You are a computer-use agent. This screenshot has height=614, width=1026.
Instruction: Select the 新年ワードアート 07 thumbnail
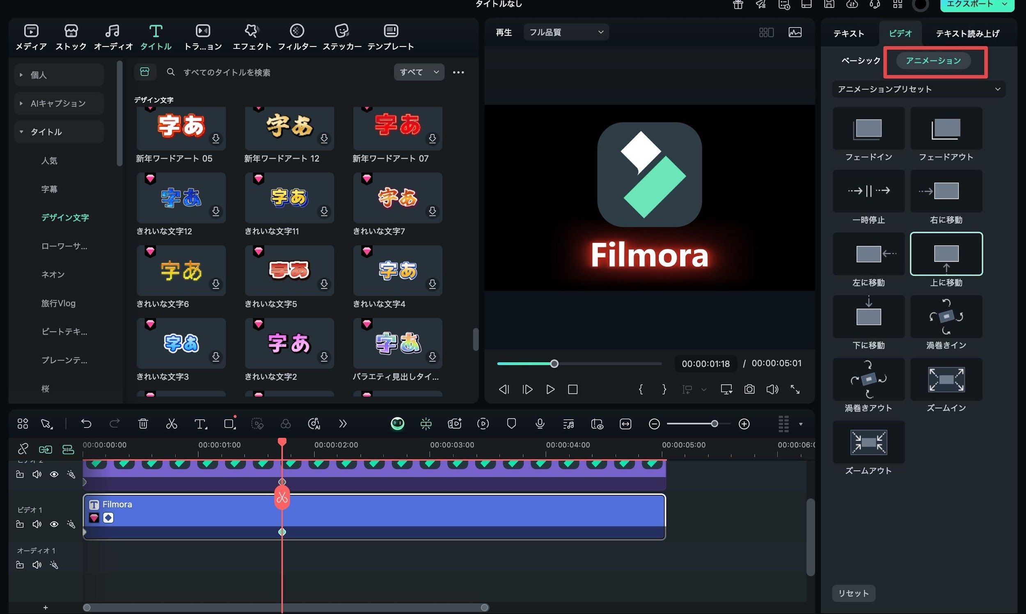point(398,128)
